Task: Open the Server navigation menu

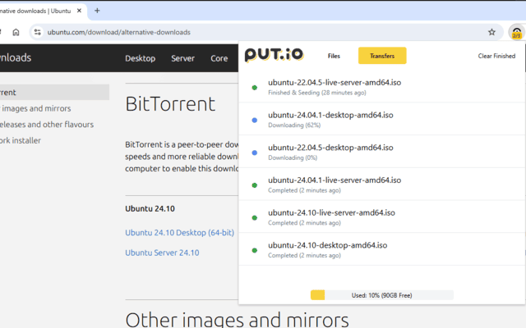Action: coord(182,58)
